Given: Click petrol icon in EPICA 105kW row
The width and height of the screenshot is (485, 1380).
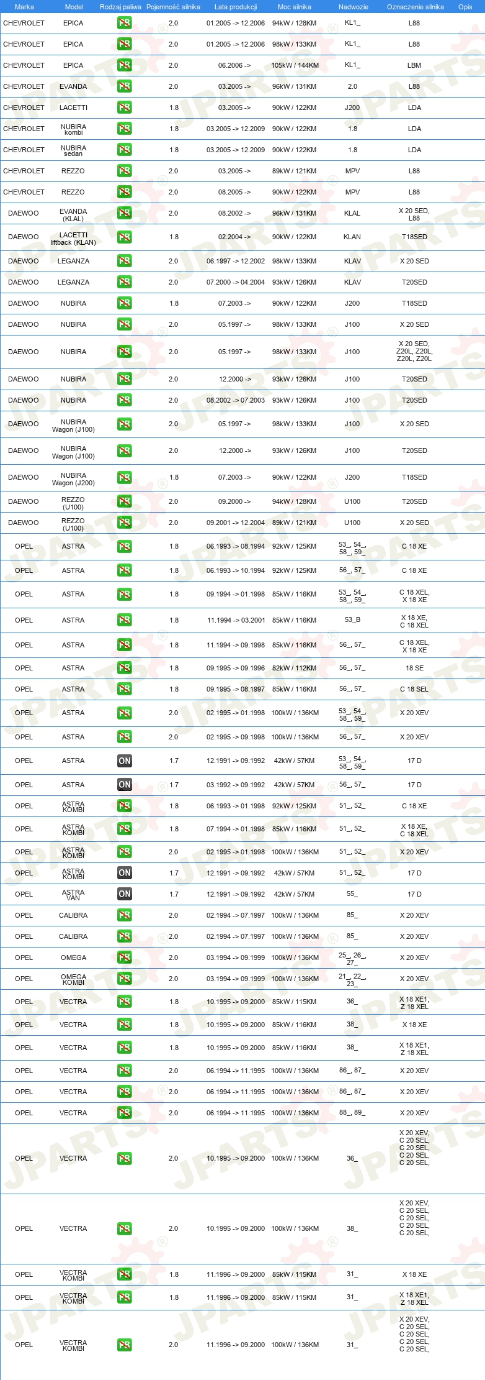Looking at the screenshot, I should pyautogui.click(x=124, y=65).
